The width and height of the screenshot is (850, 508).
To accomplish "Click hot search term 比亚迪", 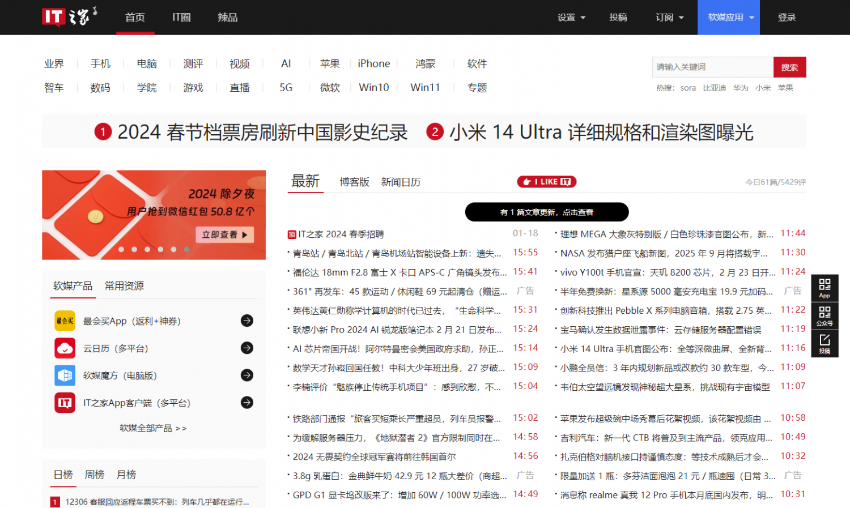I will 715,88.
